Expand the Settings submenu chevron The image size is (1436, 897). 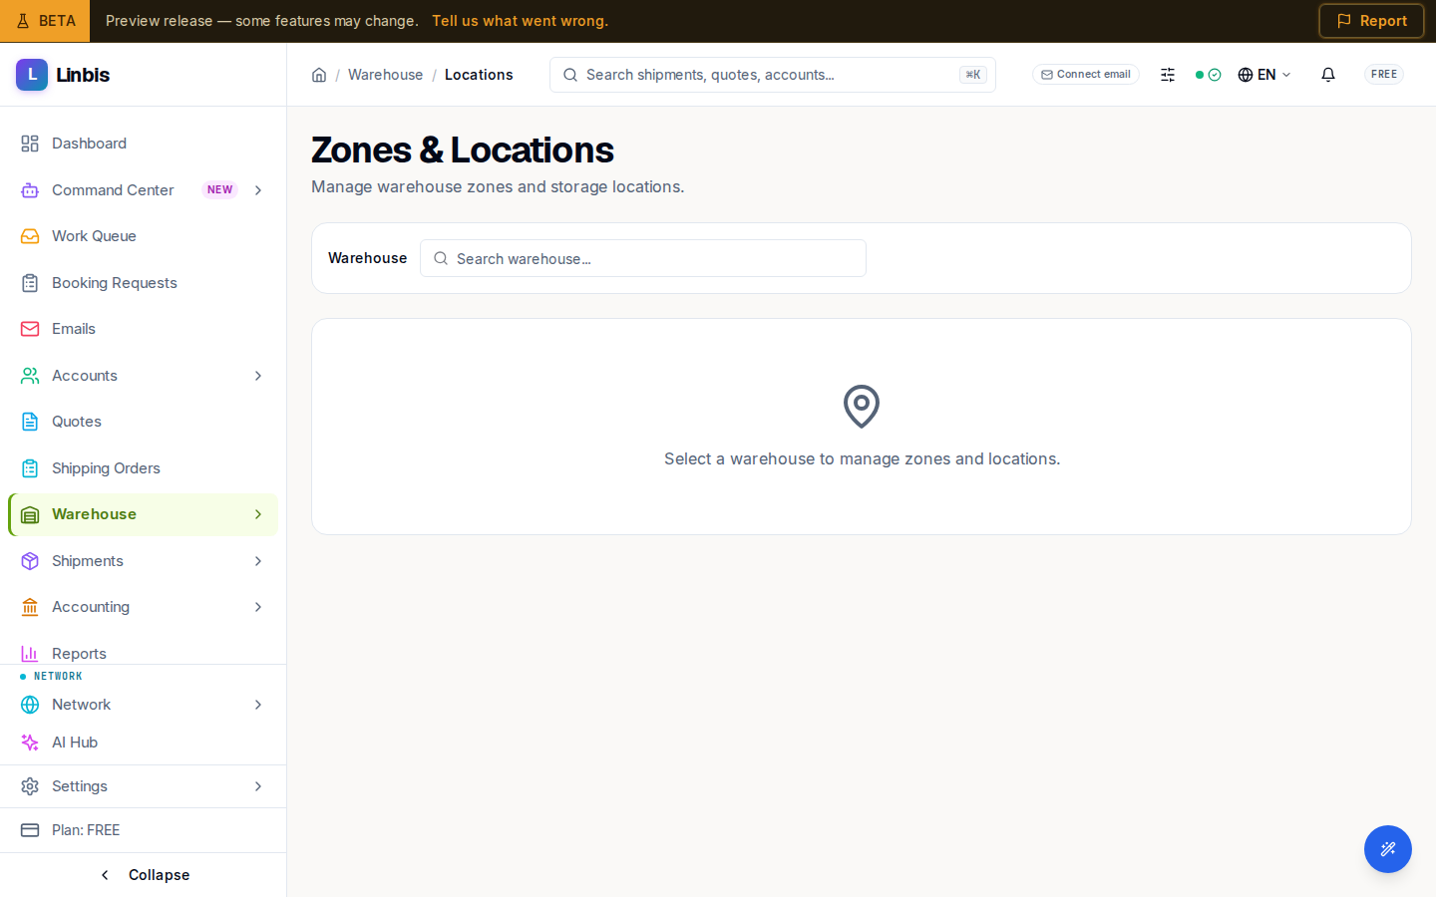[x=258, y=786]
